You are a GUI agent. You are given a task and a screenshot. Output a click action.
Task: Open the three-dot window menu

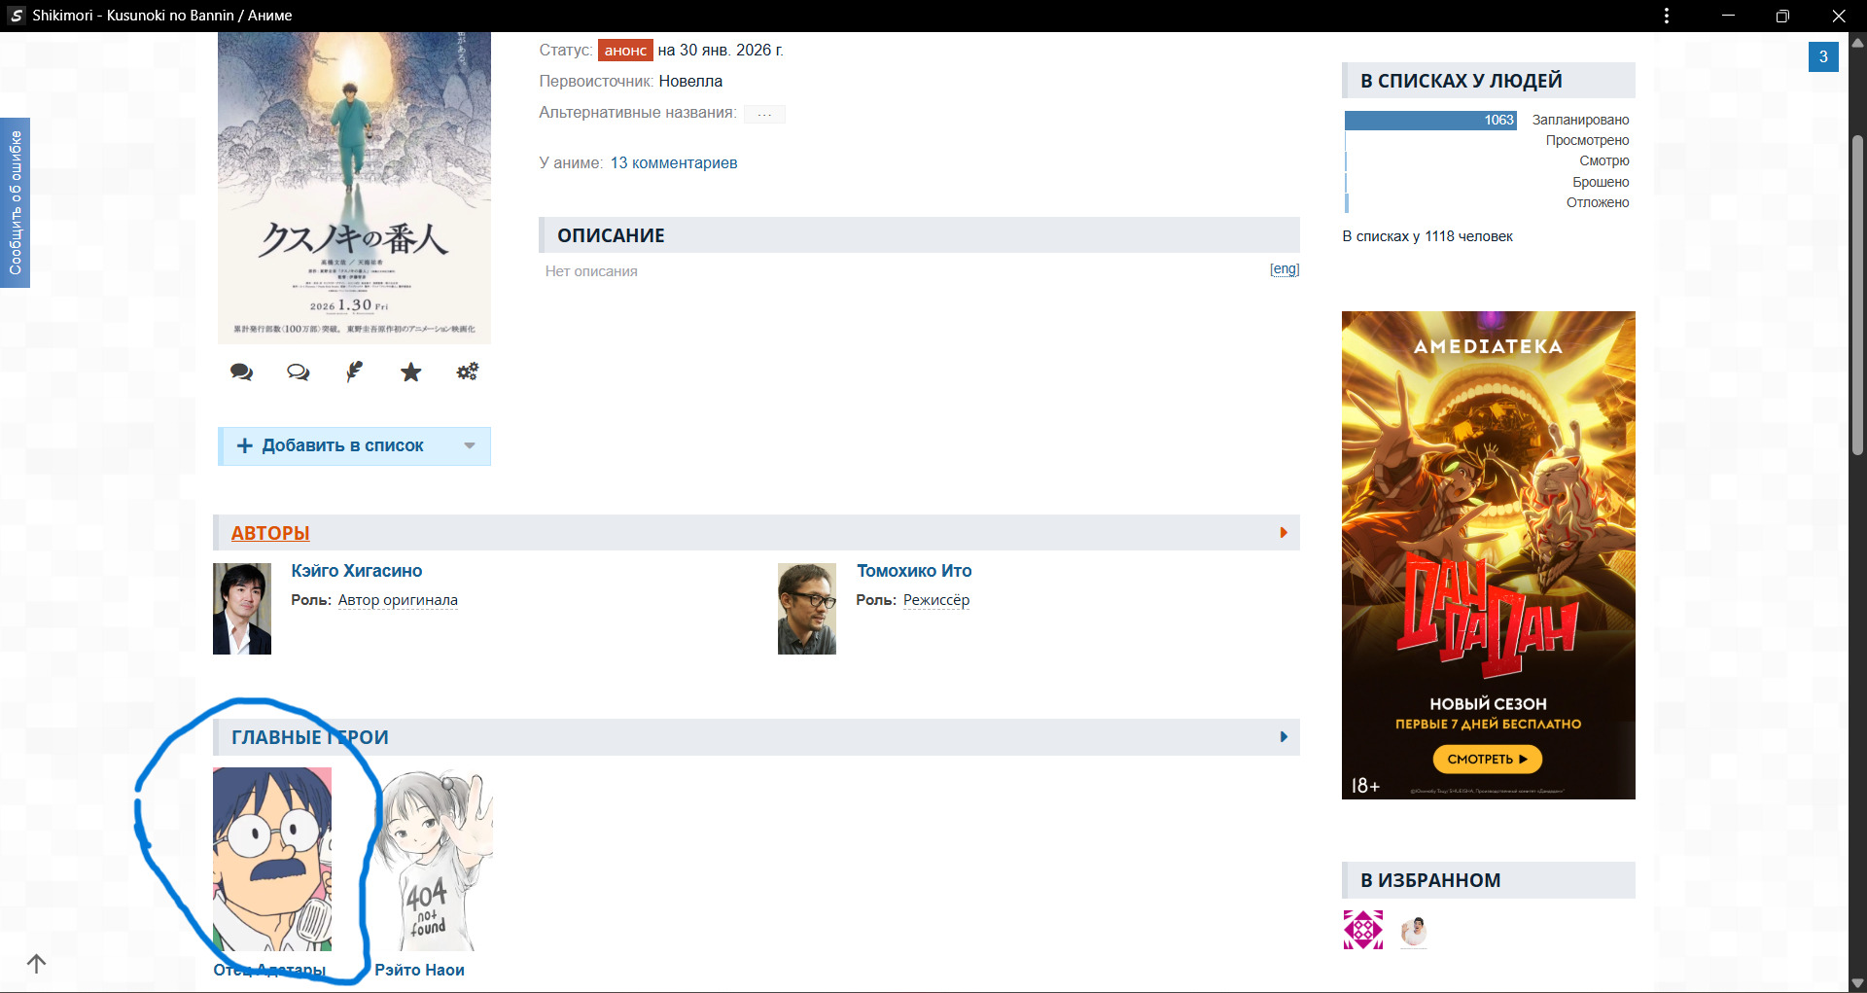tap(1666, 16)
